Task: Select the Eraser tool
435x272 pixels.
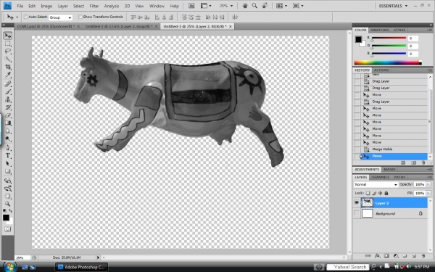Action: (x=8, y=115)
